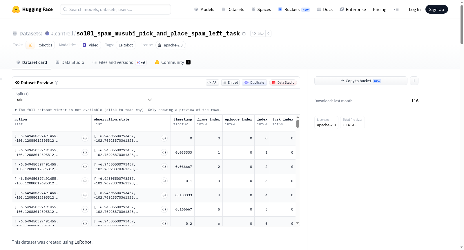Select the apache-2.0 license tag
The image size is (464, 250).
(171, 45)
